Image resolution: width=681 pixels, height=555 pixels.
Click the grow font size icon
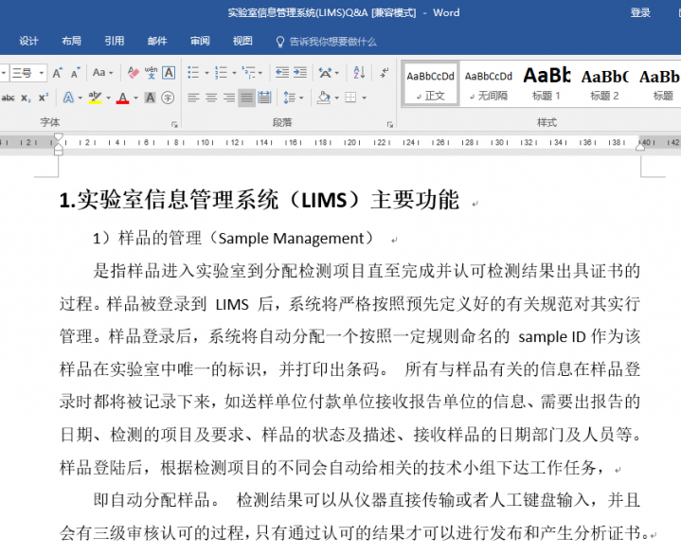coord(57,73)
